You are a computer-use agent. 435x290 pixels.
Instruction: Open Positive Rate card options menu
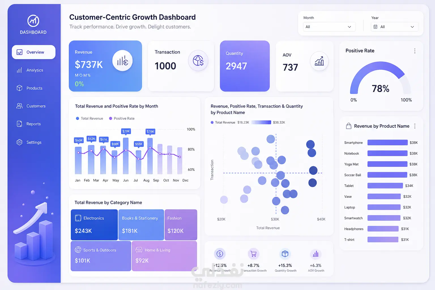[415, 51]
